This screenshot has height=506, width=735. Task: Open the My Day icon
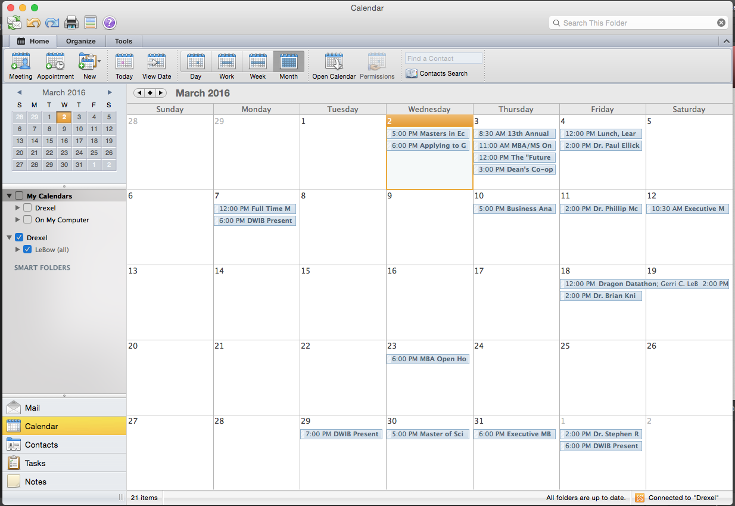pos(91,23)
